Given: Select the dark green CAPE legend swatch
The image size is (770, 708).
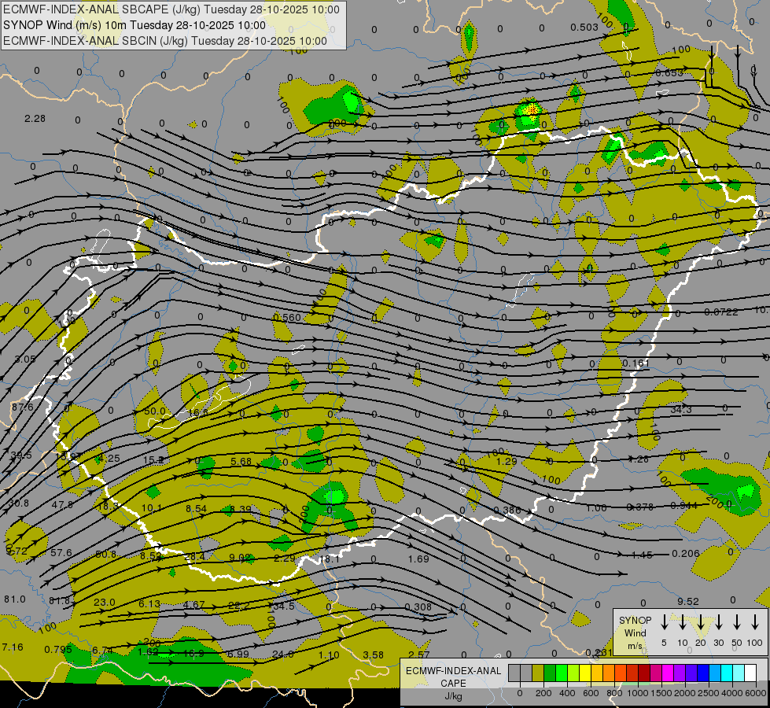Looking at the screenshot, I should pos(550,673).
